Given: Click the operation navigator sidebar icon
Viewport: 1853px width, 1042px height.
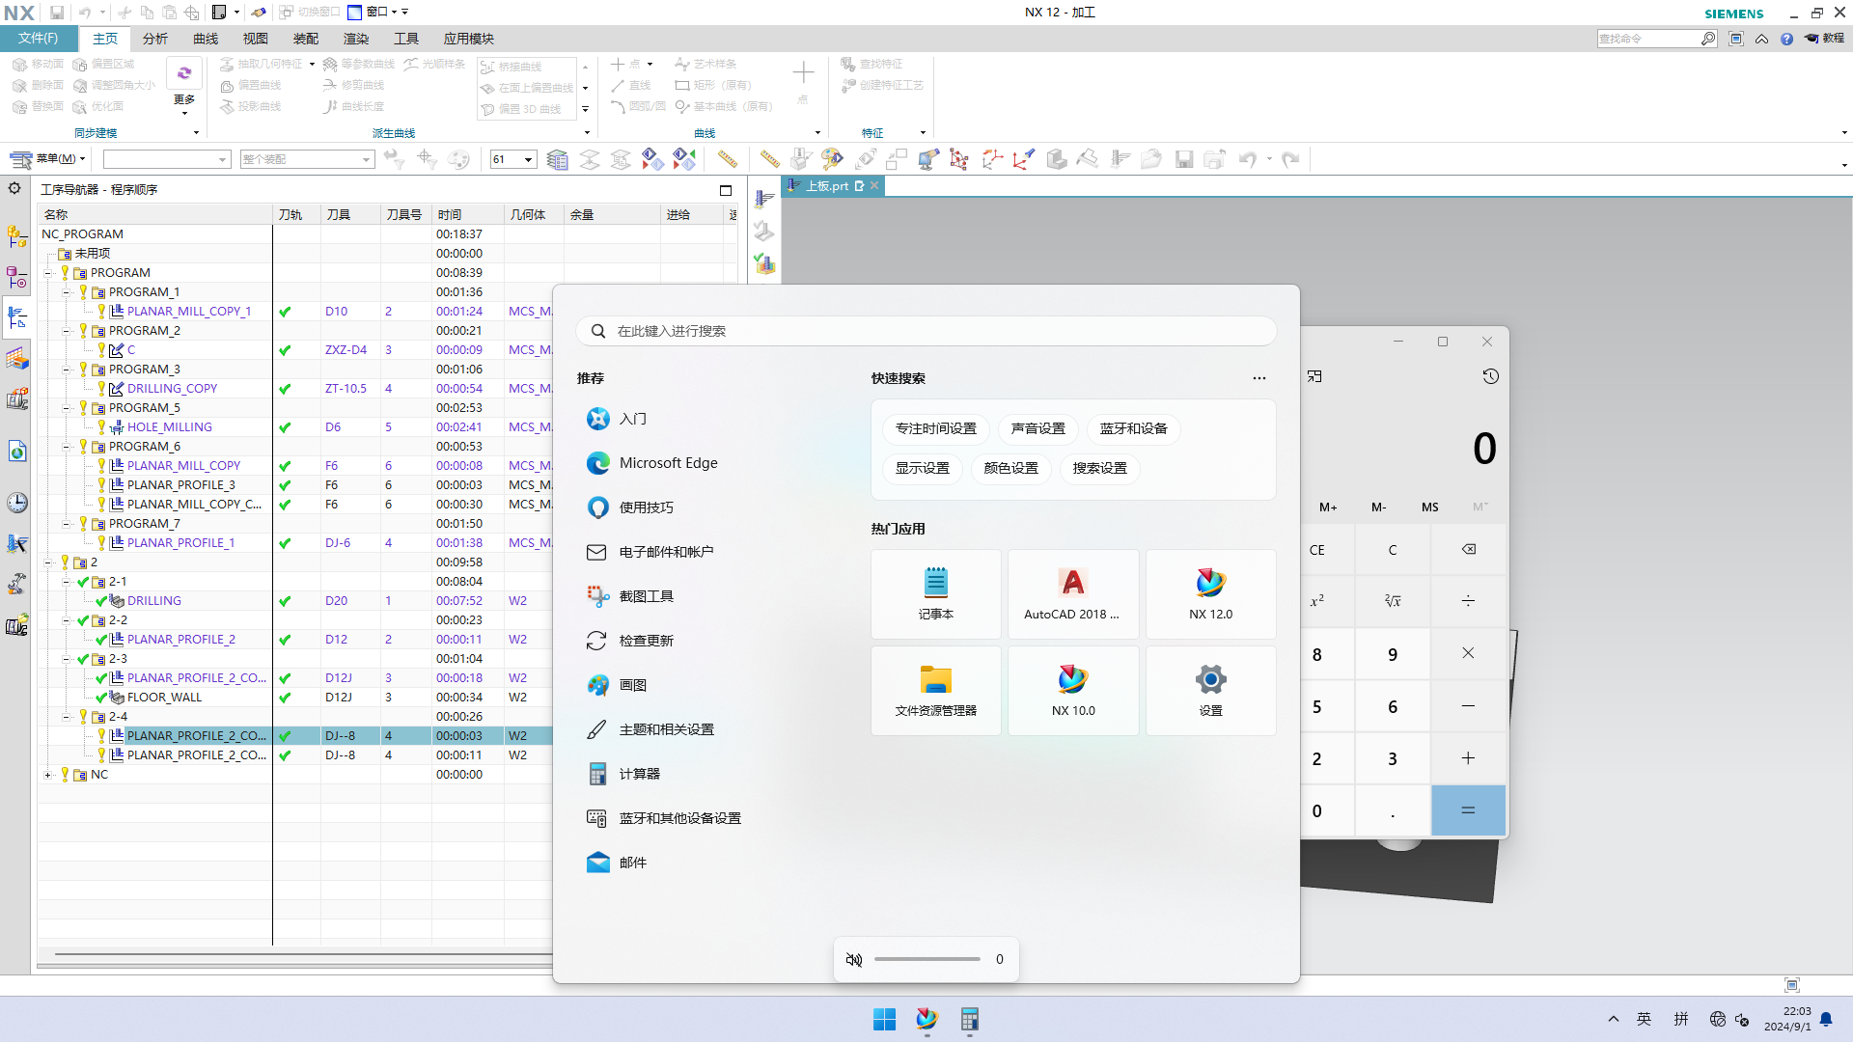Looking at the screenshot, I should [x=17, y=318].
